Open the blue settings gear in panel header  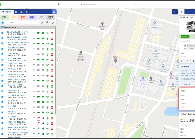point(54,12)
